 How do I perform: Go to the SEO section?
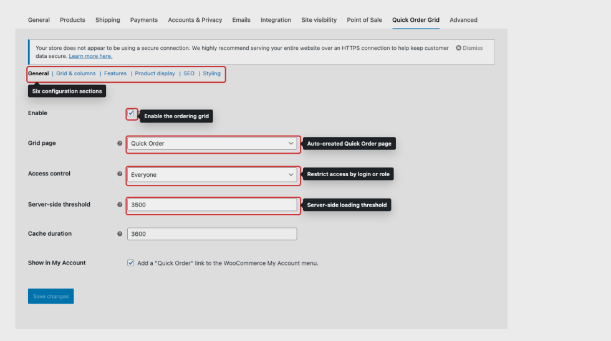coord(189,73)
